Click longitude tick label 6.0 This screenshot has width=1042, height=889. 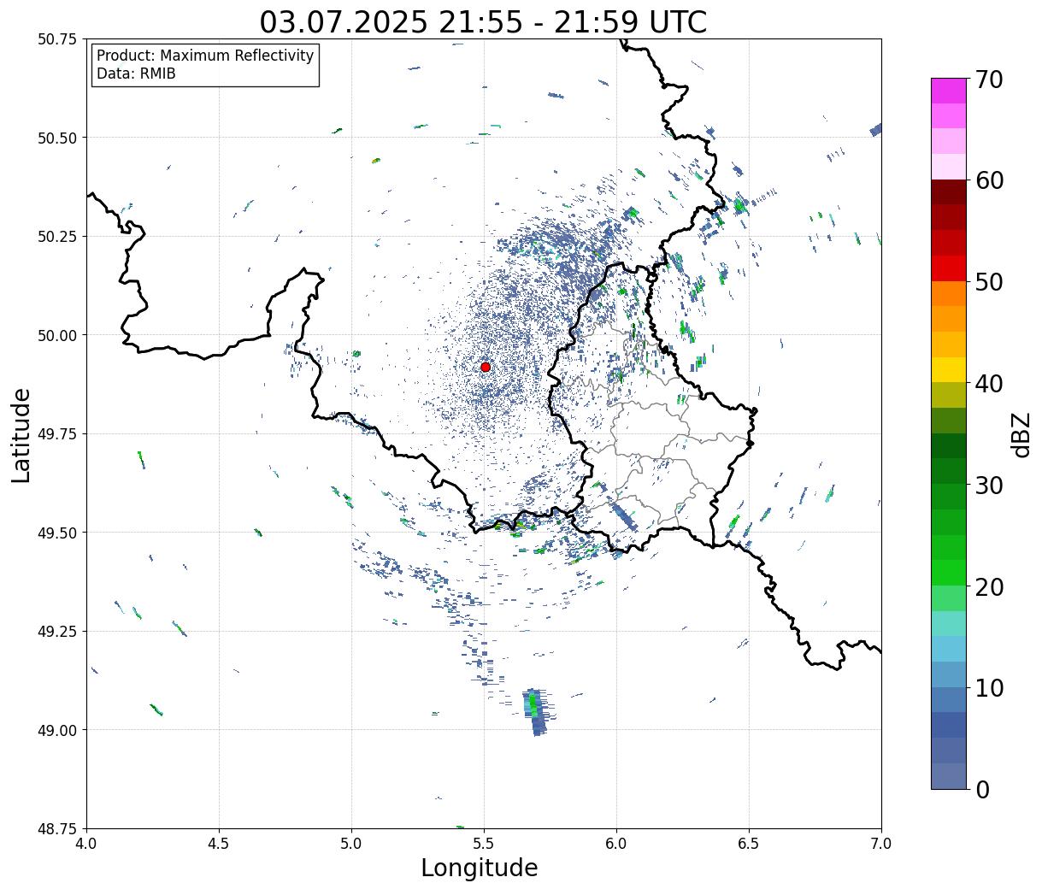tap(616, 844)
